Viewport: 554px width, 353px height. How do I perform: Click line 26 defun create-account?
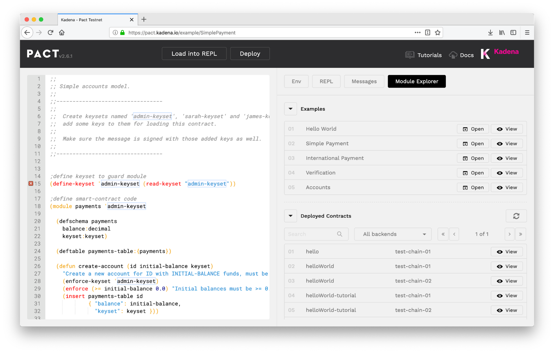point(135,266)
